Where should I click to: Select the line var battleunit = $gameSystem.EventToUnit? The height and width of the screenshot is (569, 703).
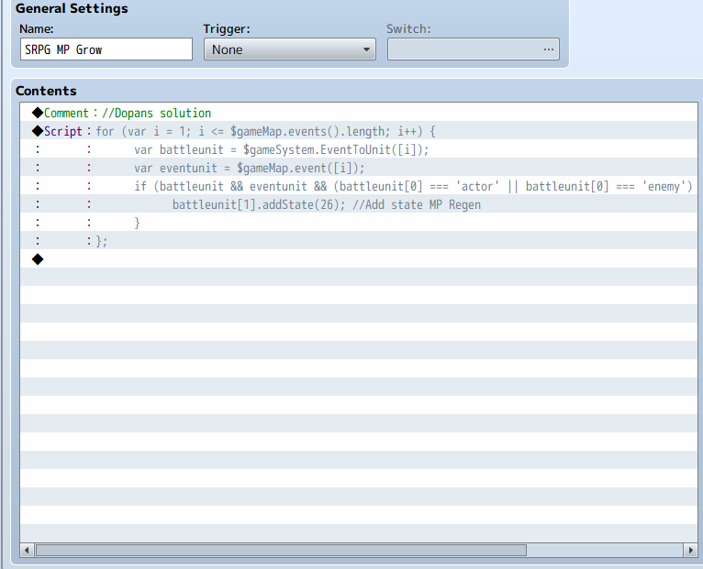coord(359,149)
